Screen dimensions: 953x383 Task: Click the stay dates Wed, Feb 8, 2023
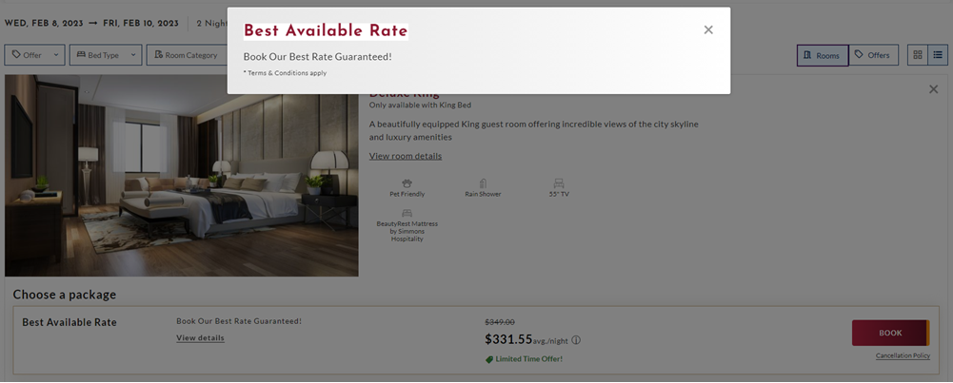point(44,24)
